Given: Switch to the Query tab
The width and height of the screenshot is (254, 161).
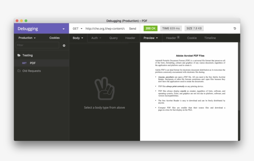Looking at the screenshot, I should tap(113, 38).
